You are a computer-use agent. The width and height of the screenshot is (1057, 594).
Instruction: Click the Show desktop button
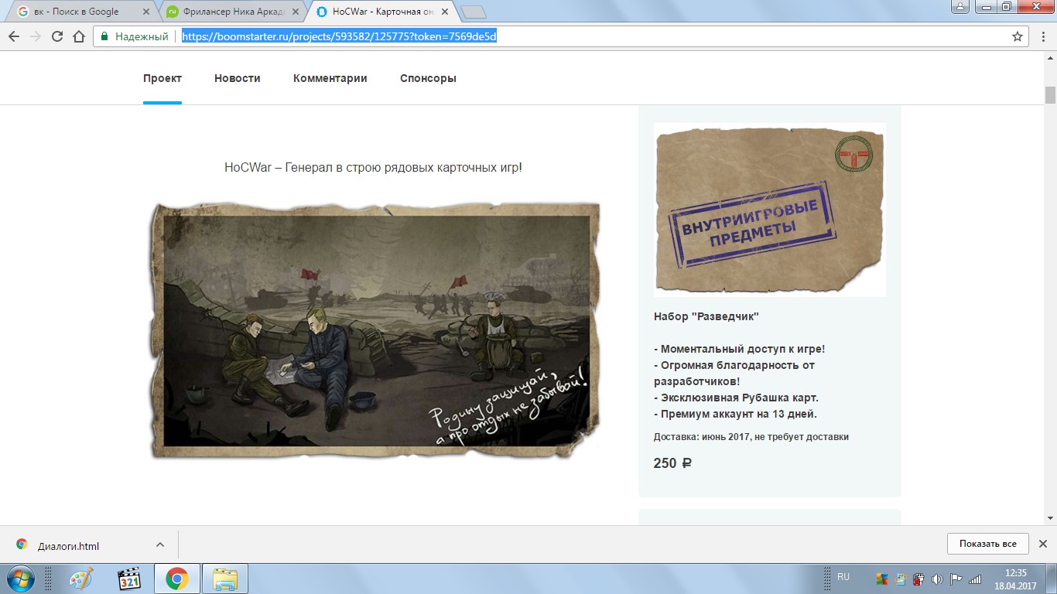coord(1051,579)
